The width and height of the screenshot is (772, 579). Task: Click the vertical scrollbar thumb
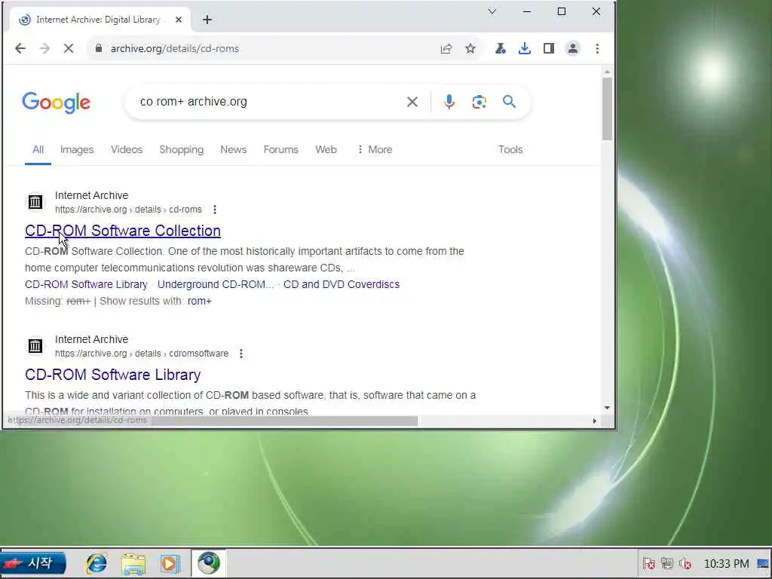point(607,109)
